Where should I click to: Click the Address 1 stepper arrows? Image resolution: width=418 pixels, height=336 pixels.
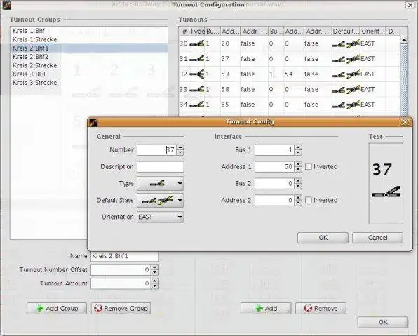pos(298,167)
